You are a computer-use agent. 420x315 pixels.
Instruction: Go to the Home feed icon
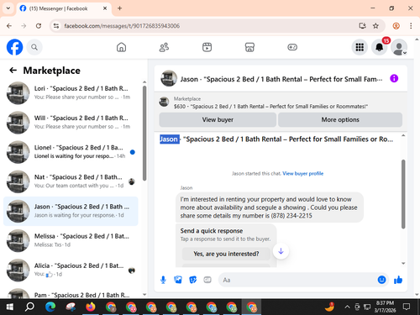[121, 47]
